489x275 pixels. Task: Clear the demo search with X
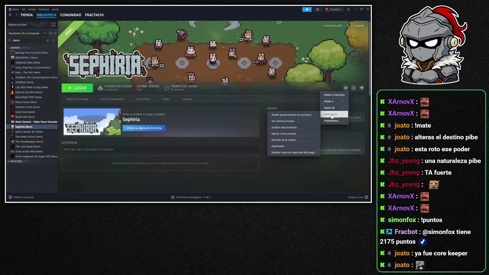(48, 40)
